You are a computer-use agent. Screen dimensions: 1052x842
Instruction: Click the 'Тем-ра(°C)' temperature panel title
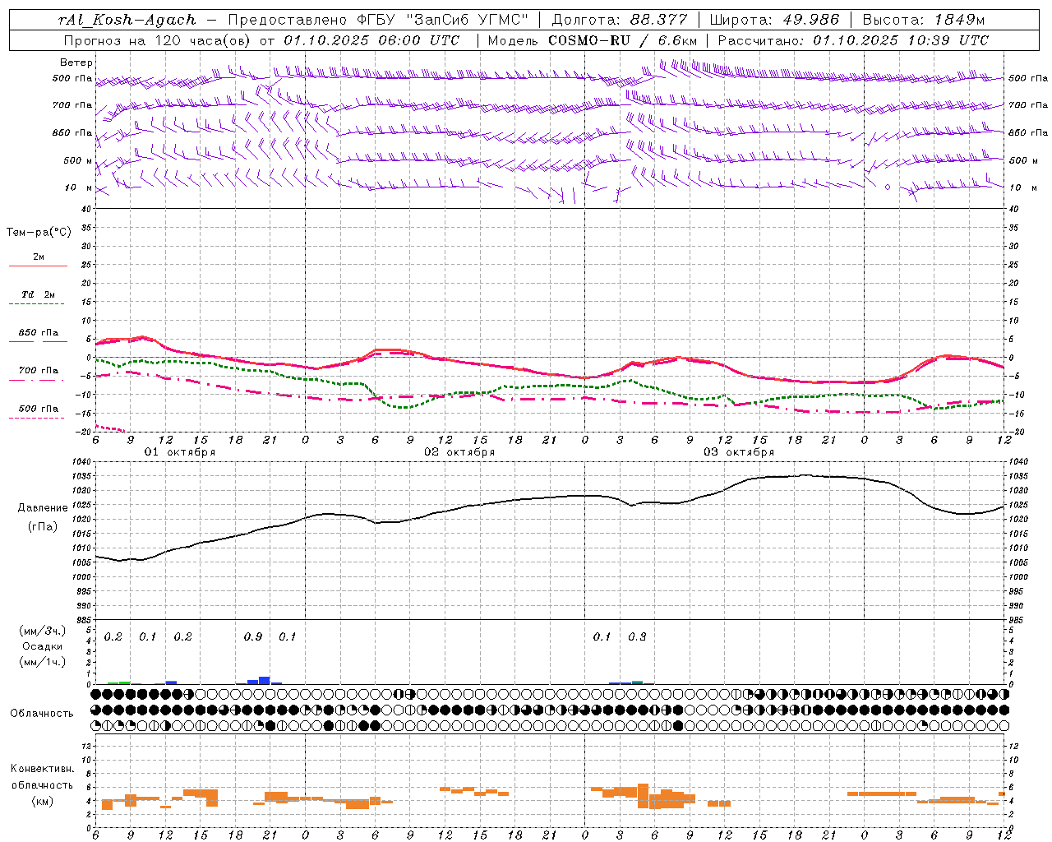tap(39, 233)
